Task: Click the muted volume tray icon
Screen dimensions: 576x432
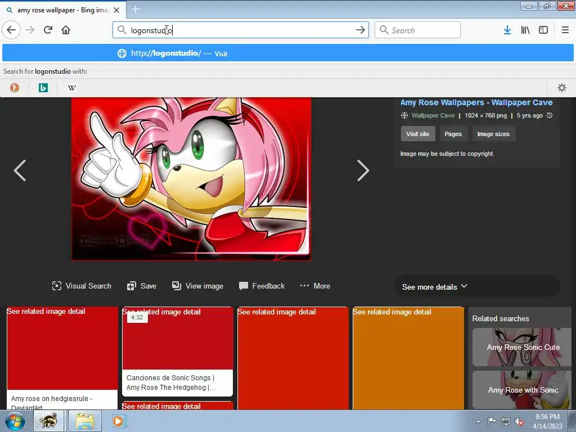Action: coord(519,421)
